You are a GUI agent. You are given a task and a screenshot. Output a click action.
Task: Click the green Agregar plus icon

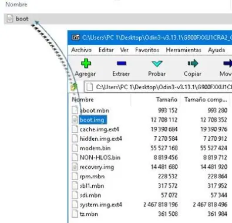86,63
